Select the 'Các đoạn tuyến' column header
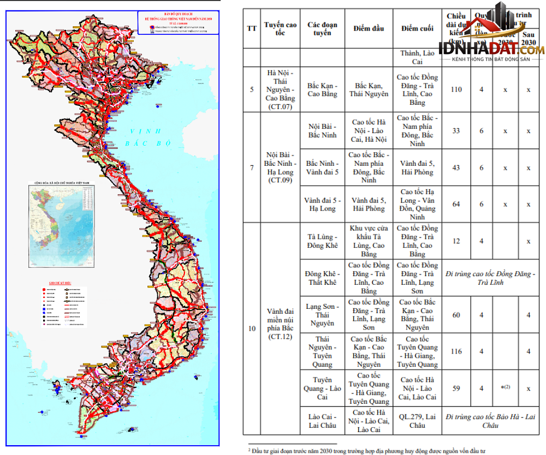Image resolution: width=546 pixels, height=455 pixels. (x=323, y=28)
